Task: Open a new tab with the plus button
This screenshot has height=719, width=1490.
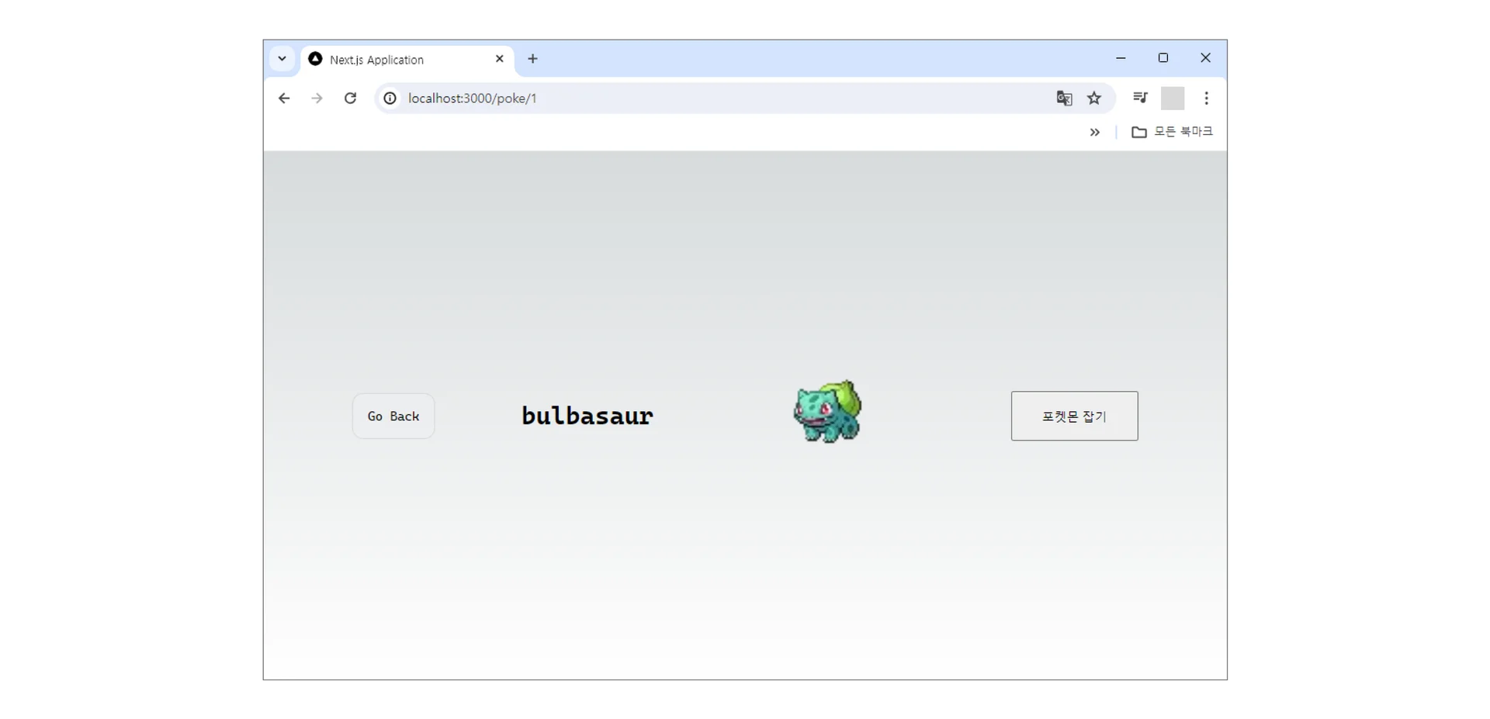Action: tap(533, 59)
